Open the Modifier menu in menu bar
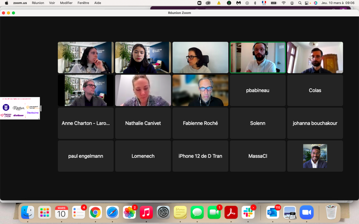 pos(66,3)
